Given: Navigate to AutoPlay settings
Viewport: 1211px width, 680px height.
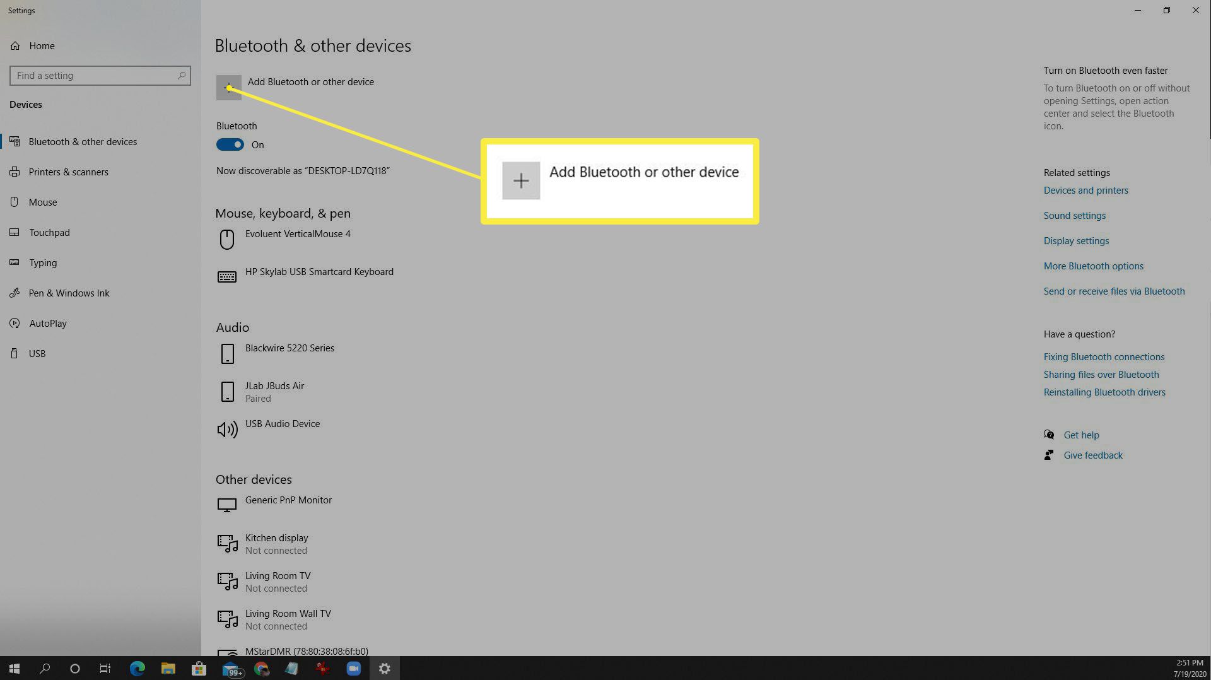Looking at the screenshot, I should click(48, 324).
